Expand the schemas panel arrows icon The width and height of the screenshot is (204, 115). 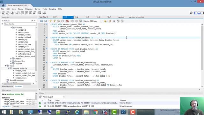click(x=35, y=20)
